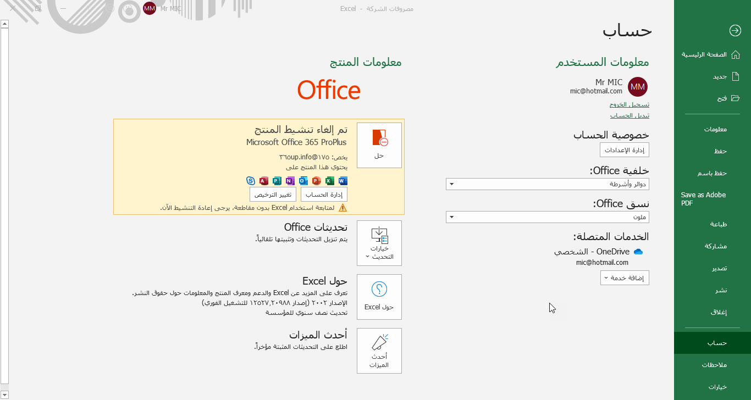Click the Excel app icon in product list
751x400 pixels.
click(x=330, y=181)
